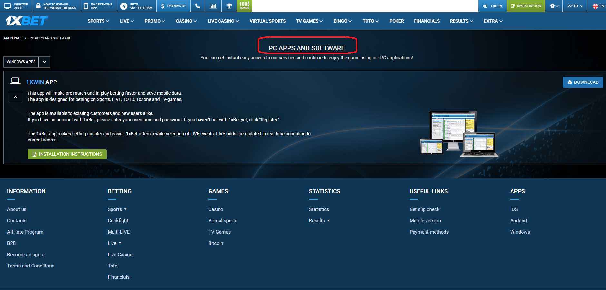Screen dimensions: 606x290
Task: Click the Download button
Action: click(583, 82)
